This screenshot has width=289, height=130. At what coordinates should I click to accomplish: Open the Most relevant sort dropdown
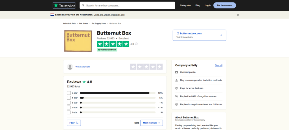(x=151, y=123)
